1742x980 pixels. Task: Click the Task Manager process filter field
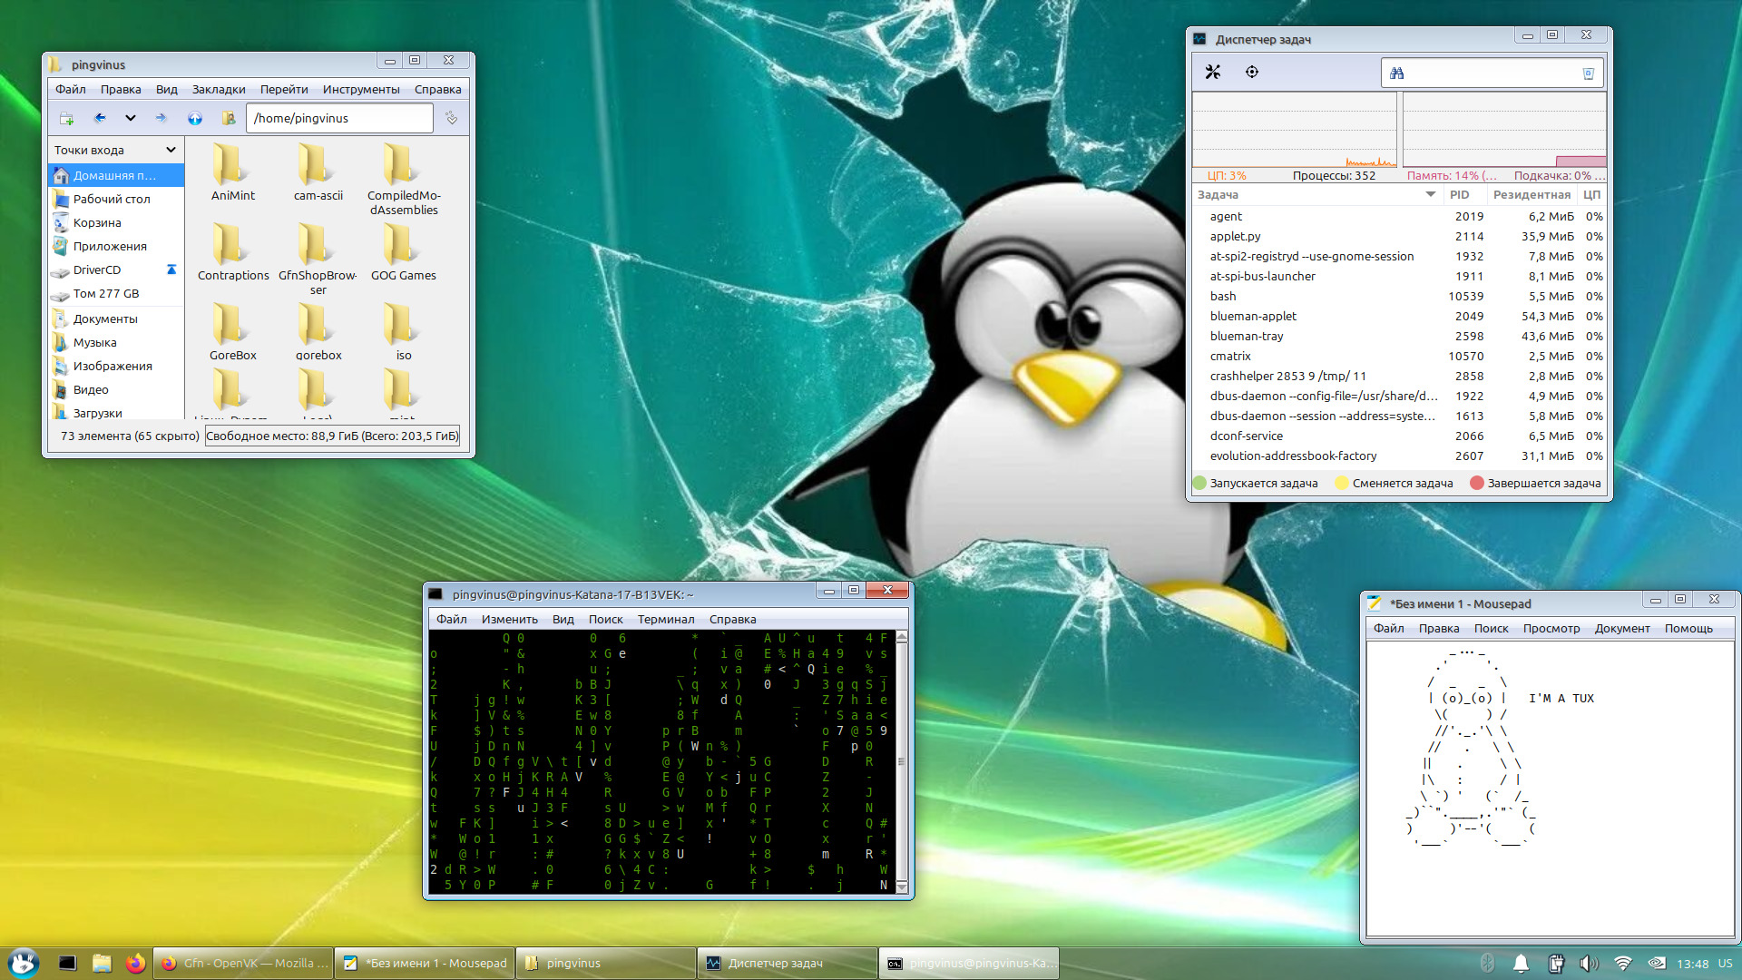coord(1492,73)
